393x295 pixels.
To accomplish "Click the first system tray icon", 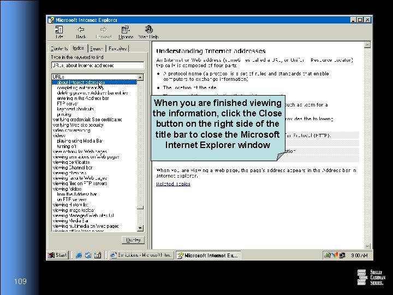I will pos(327,255).
